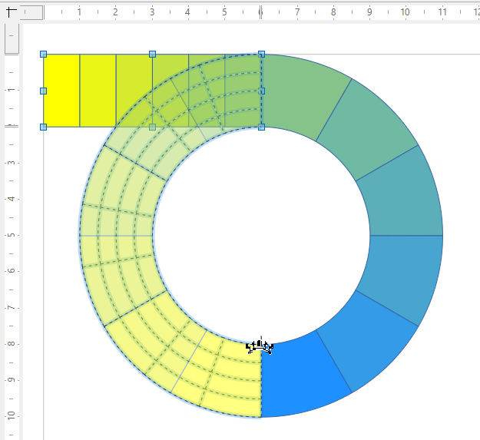Click the white center hole of the ring
This screenshot has height=440, width=480.
(261, 236)
